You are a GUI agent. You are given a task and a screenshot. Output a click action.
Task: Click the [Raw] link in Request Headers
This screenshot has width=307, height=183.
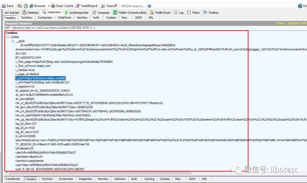click(x=280, y=23)
